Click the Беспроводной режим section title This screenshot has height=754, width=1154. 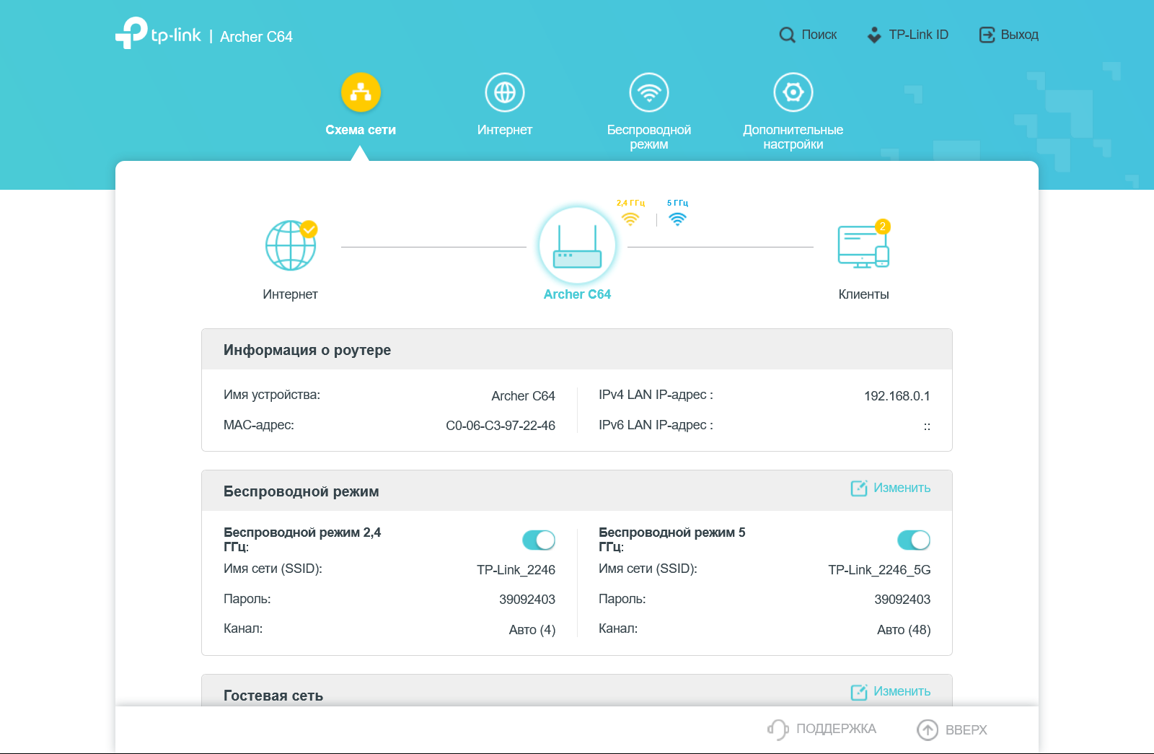[301, 491]
